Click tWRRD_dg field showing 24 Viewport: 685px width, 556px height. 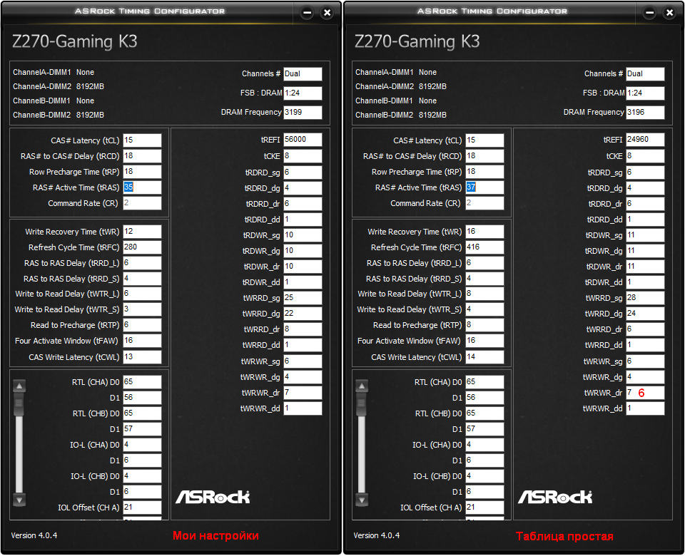(645, 314)
